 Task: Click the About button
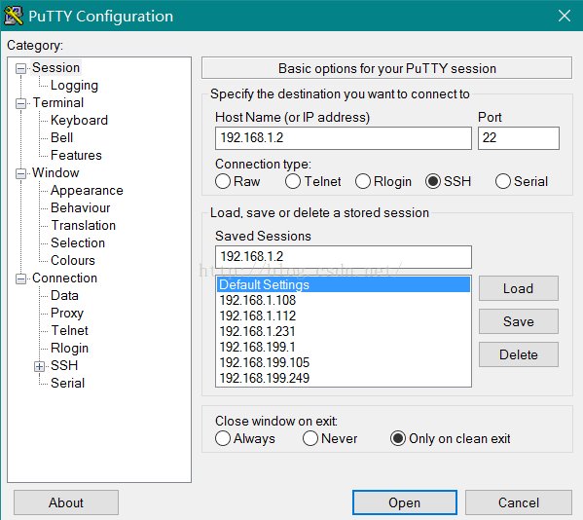point(66,502)
